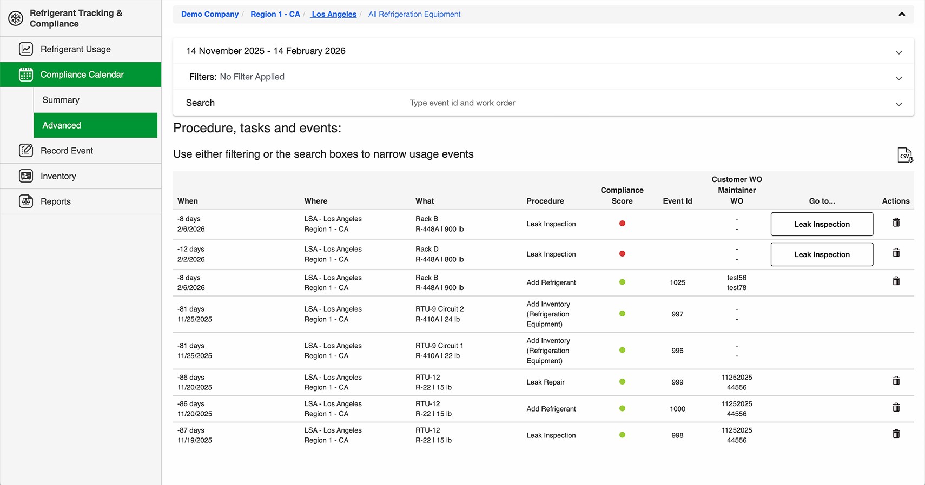Click the Reports scale icon

tap(26, 201)
